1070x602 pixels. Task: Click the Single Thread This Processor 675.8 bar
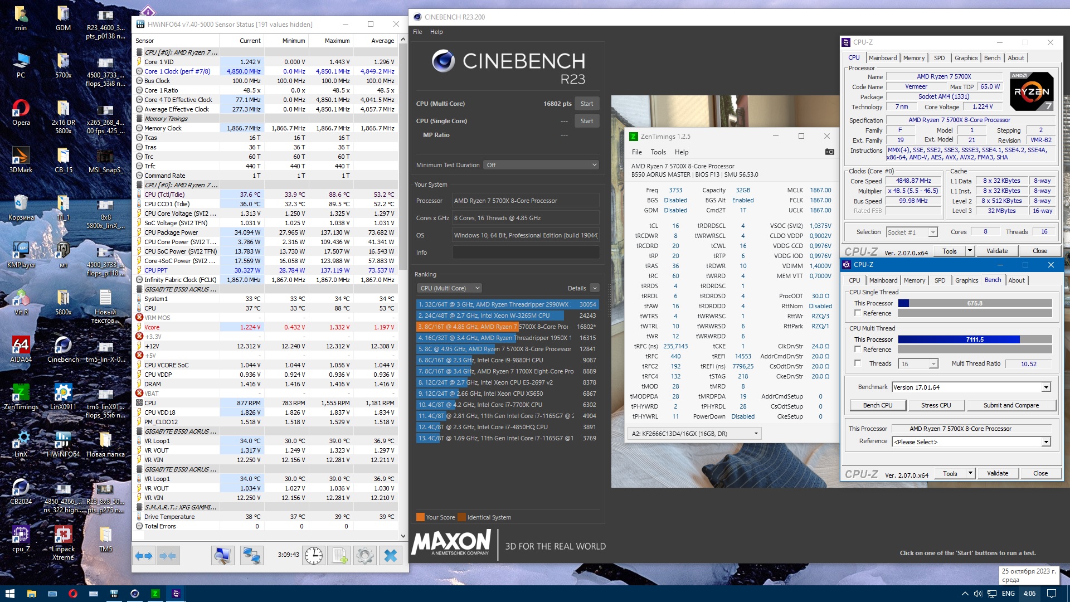pos(975,303)
